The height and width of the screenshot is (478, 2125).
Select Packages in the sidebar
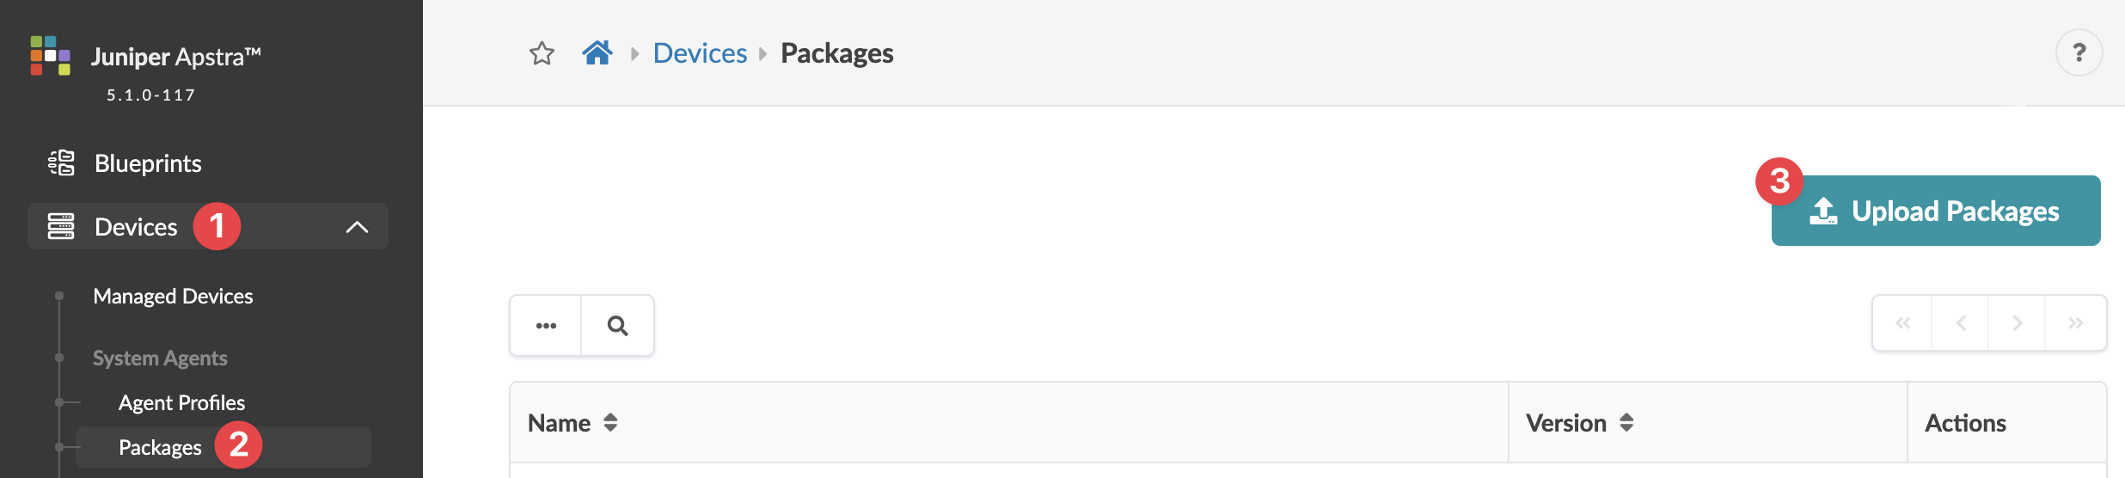click(160, 448)
